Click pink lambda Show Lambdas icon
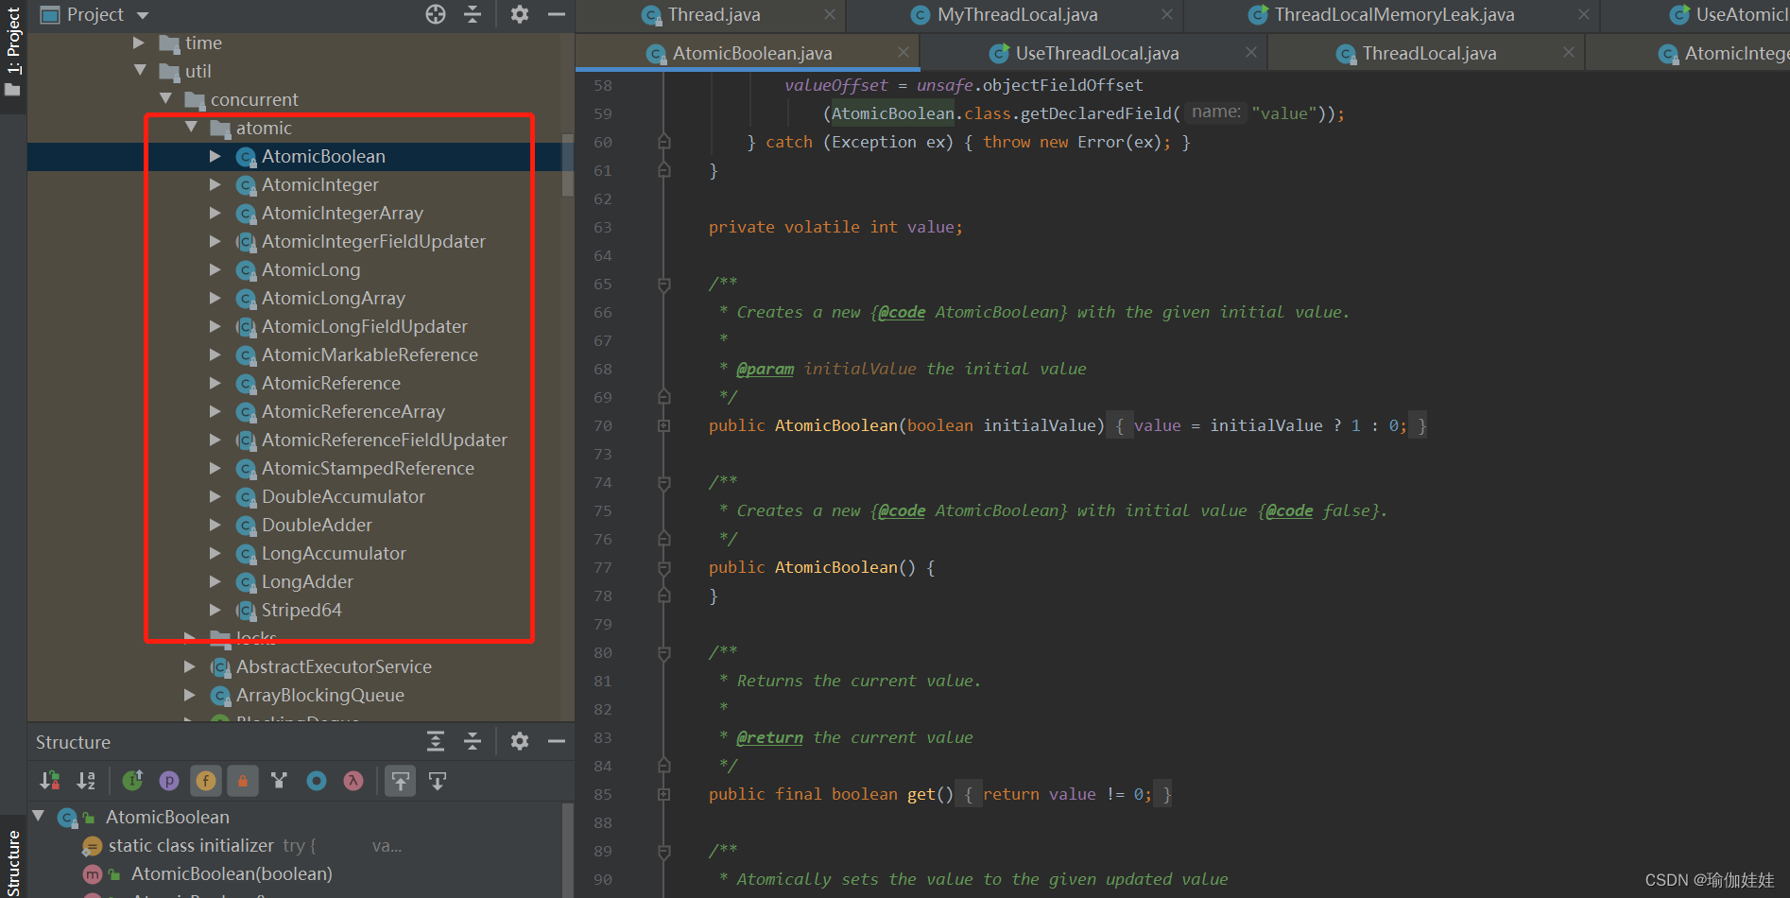The image size is (1790, 898). 353,781
